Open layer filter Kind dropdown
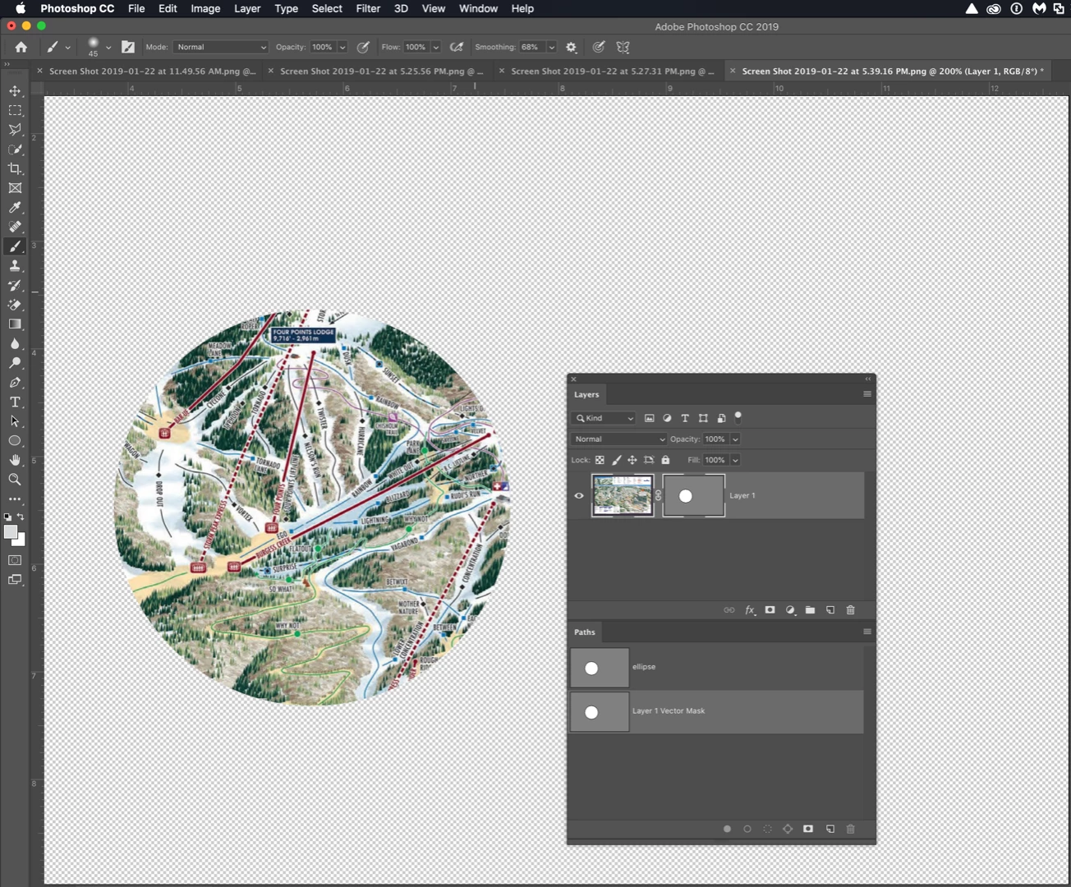This screenshot has width=1071, height=887. click(x=604, y=418)
